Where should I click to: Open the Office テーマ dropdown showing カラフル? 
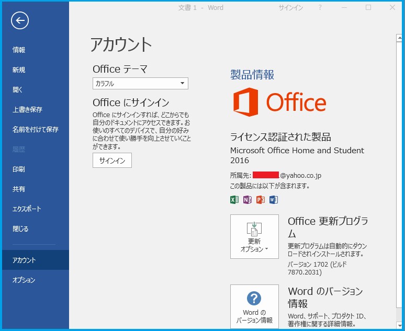pyautogui.click(x=141, y=83)
